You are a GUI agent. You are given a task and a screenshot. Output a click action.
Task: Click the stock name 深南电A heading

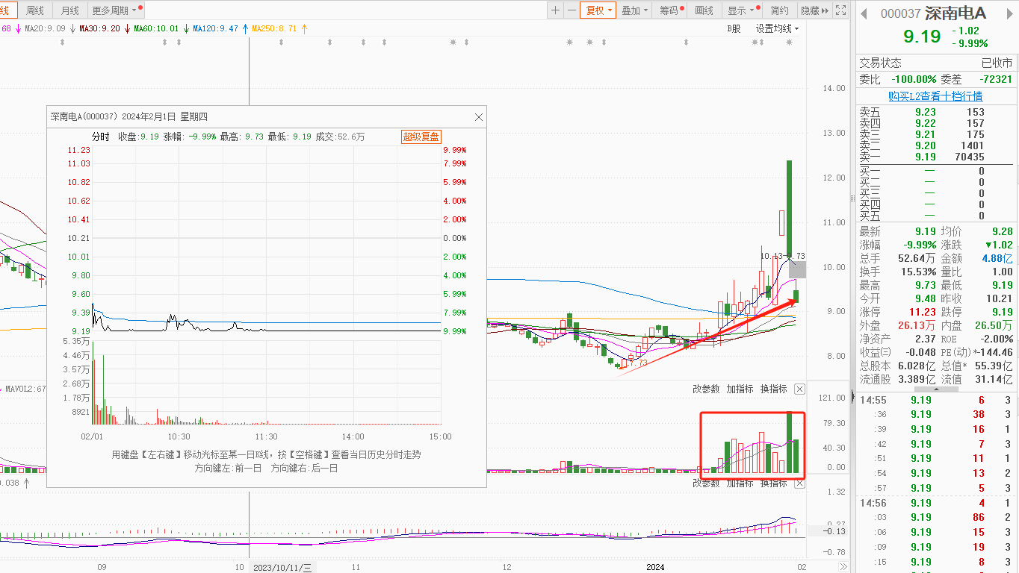(955, 13)
